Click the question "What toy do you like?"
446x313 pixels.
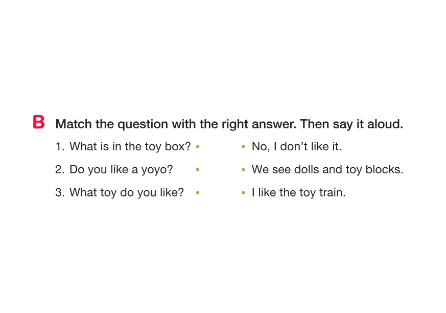pyautogui.click(x=126, y=193)
